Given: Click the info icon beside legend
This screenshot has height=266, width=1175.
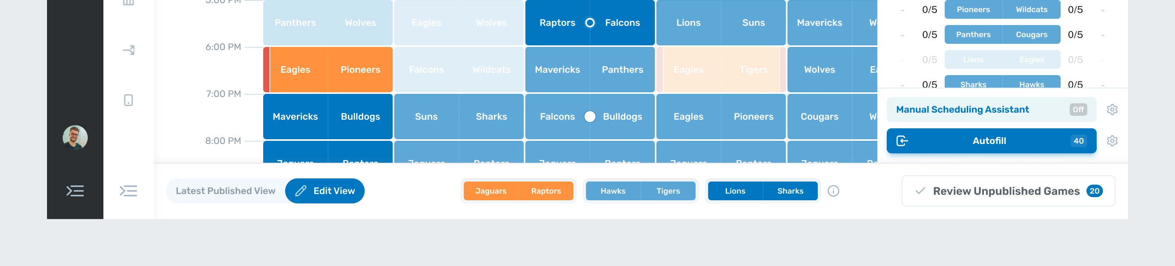Looking at the screenshot, I should 833,191.
